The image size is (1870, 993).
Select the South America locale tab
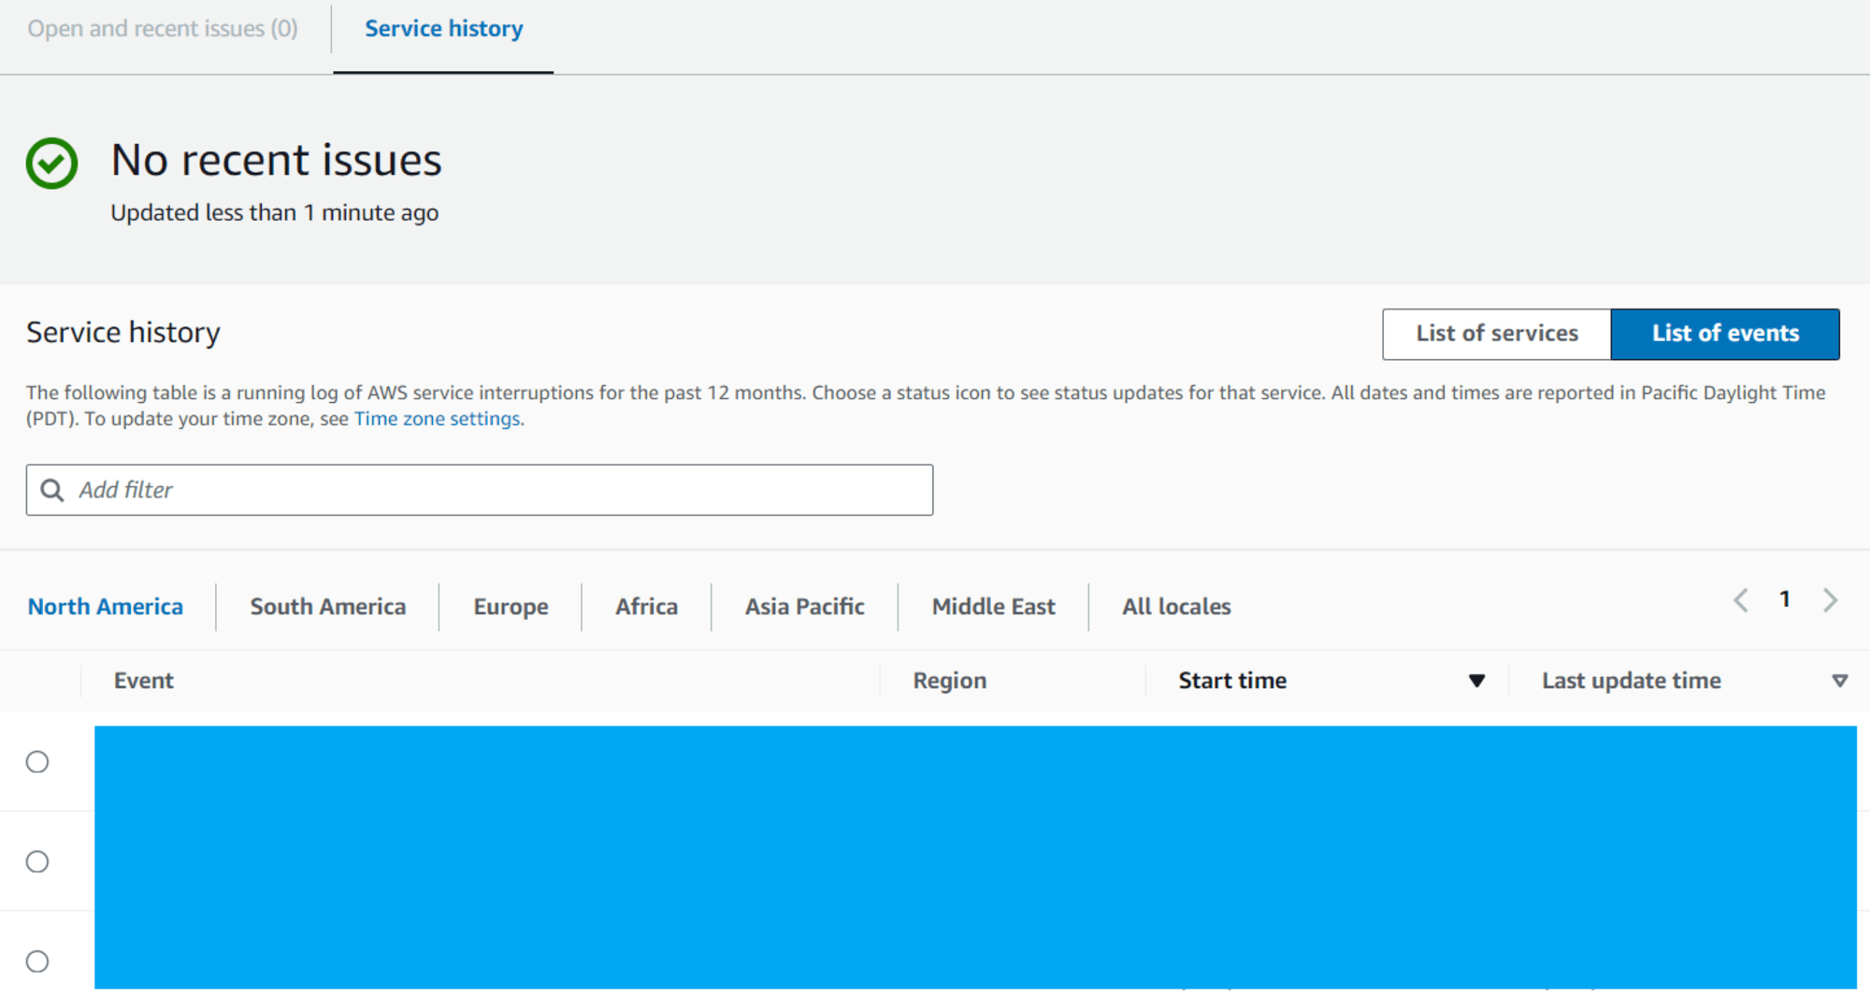tap(328, 607)
